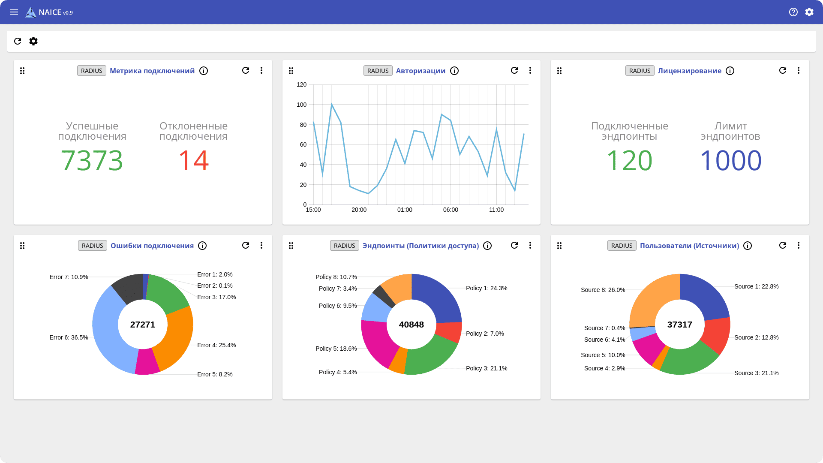Screen dimensions: 823x463
Task: Open global settings gear in header
Action: click(809, 12)
